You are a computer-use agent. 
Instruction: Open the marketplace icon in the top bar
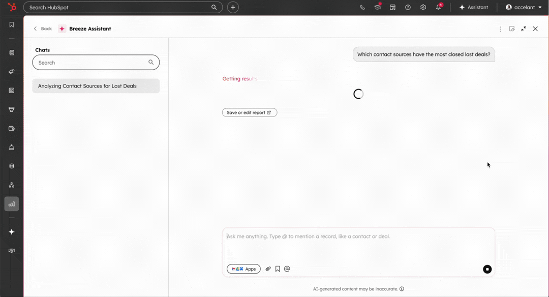[392, 7]
